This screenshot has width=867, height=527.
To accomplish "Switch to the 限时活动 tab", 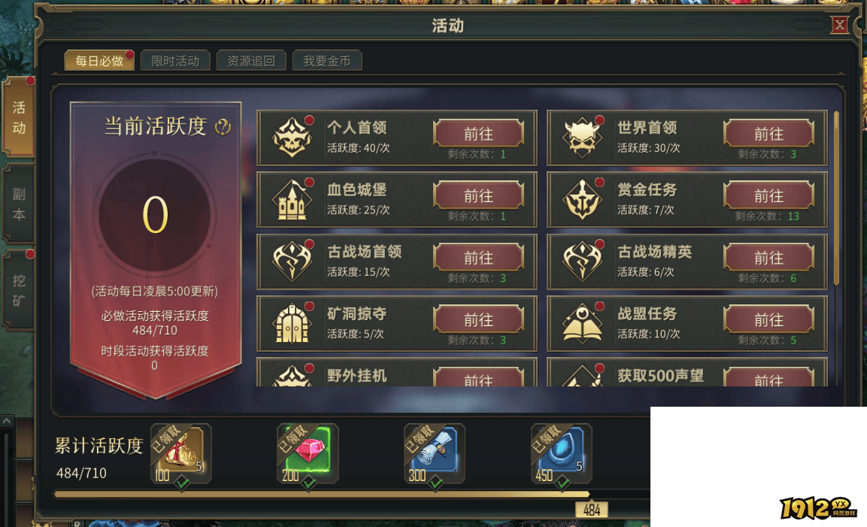I will point(175,60).
